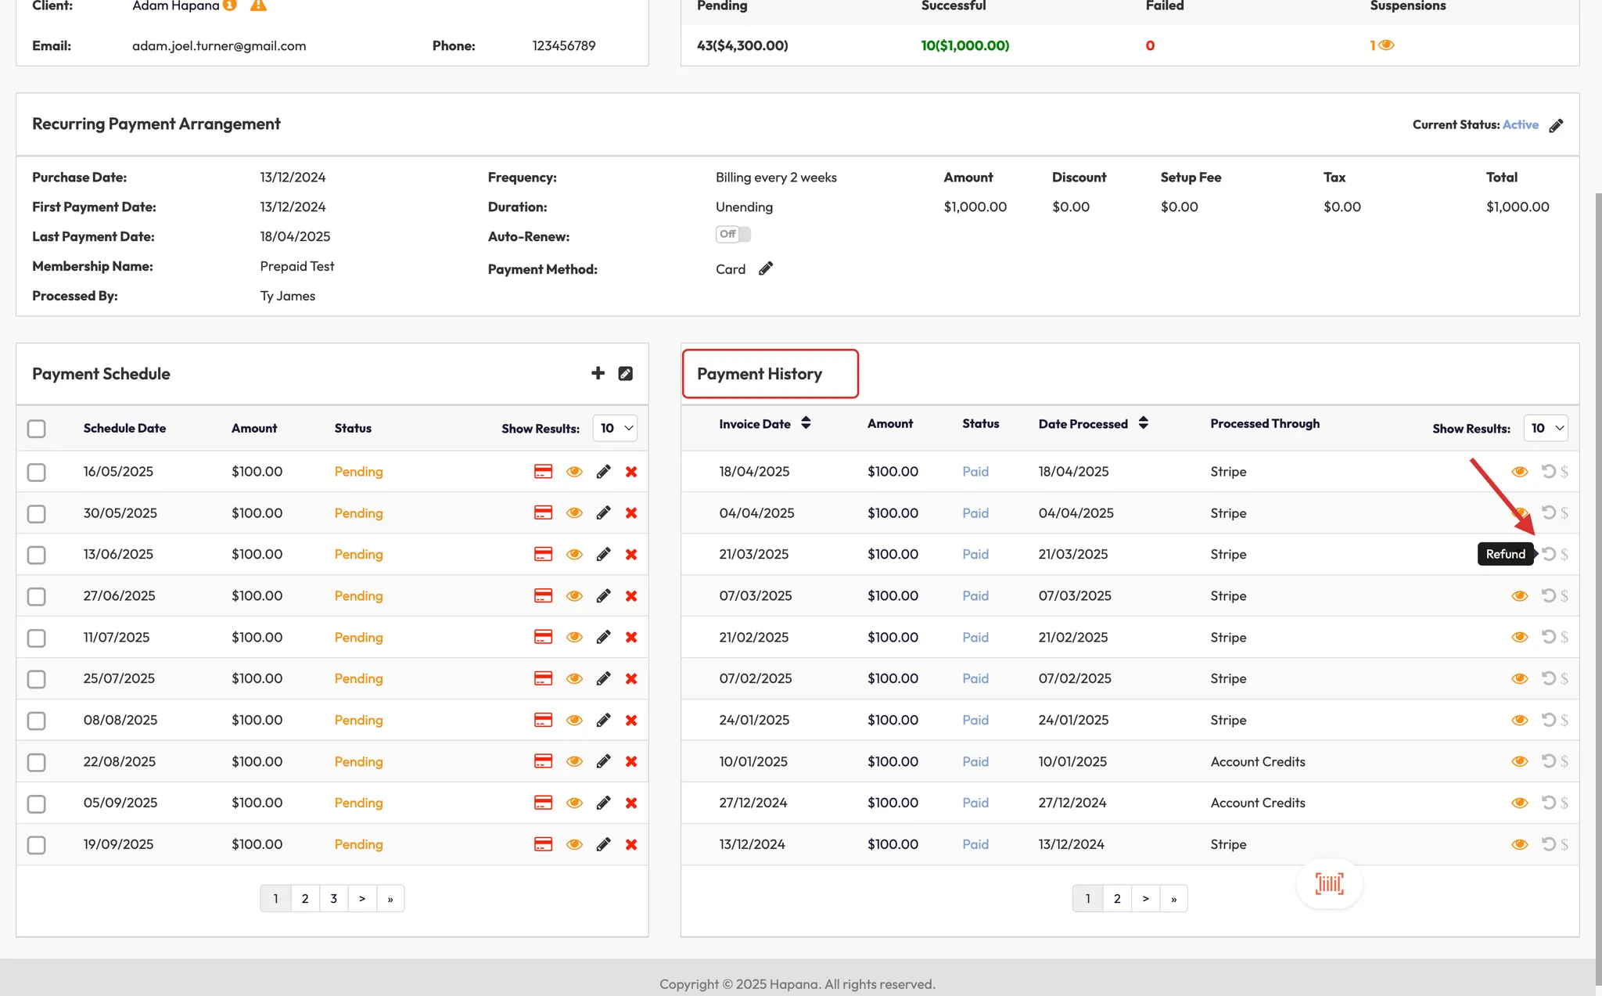Screen dimensions: 1602x996
Task: View suspensions eye icon next to 1
Action: [1386, 45]
